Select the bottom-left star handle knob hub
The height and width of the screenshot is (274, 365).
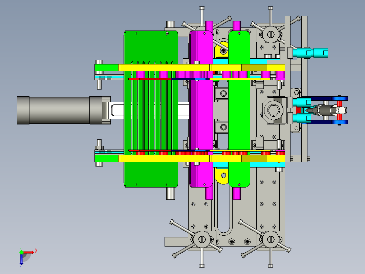pyautogui.click(x=202, y=239)
